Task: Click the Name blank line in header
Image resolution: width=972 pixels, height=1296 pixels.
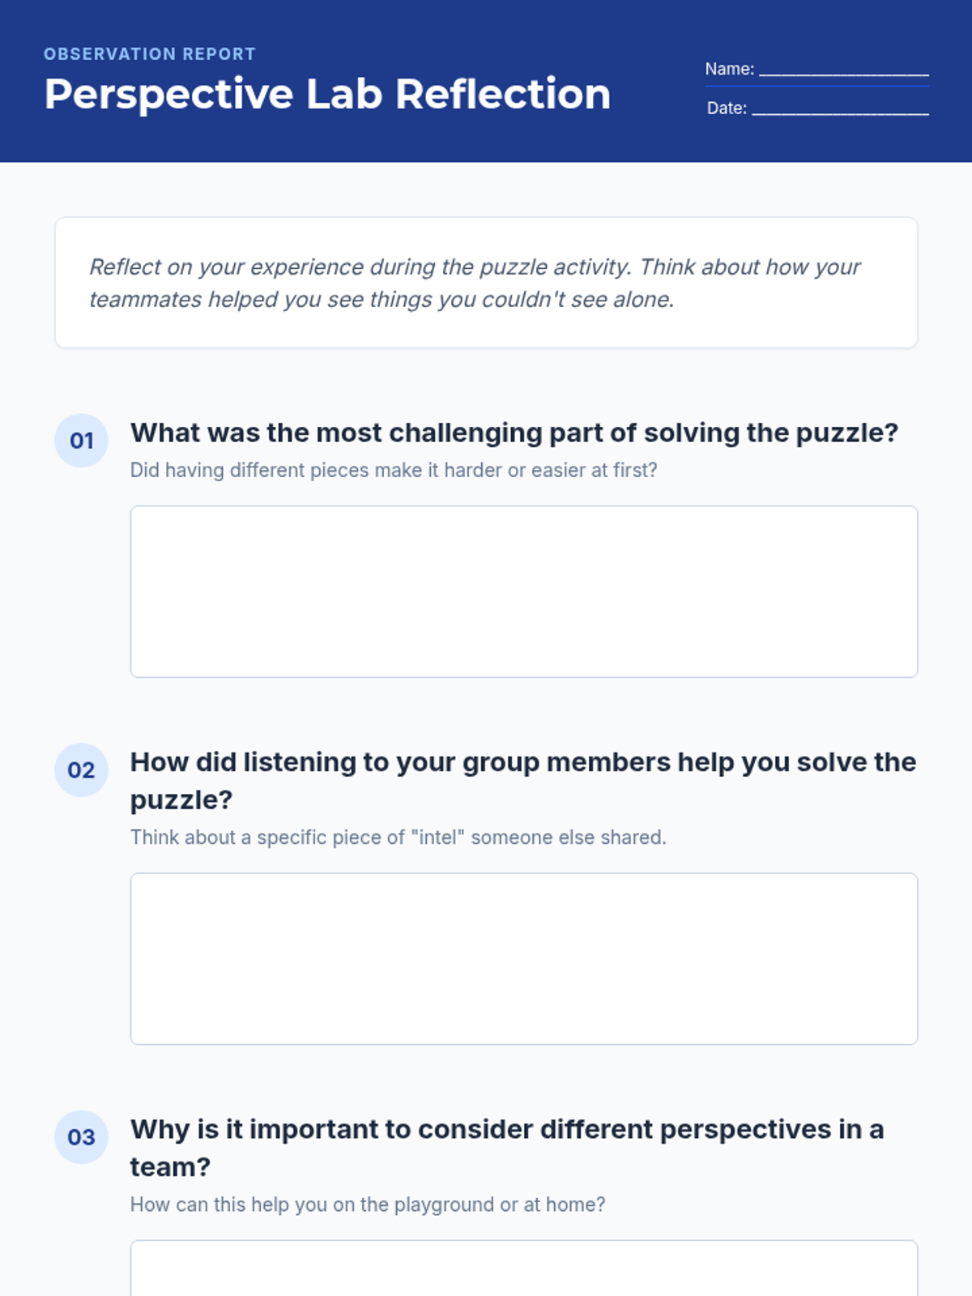Action: click(843, 70)
